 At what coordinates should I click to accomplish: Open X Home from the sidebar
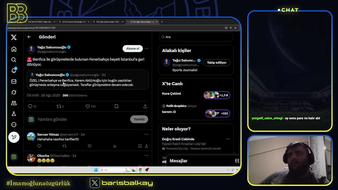click(x=14, y=49)
